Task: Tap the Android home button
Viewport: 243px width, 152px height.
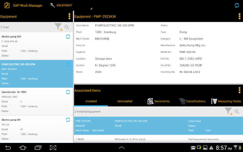Action: tap(23, 147)
